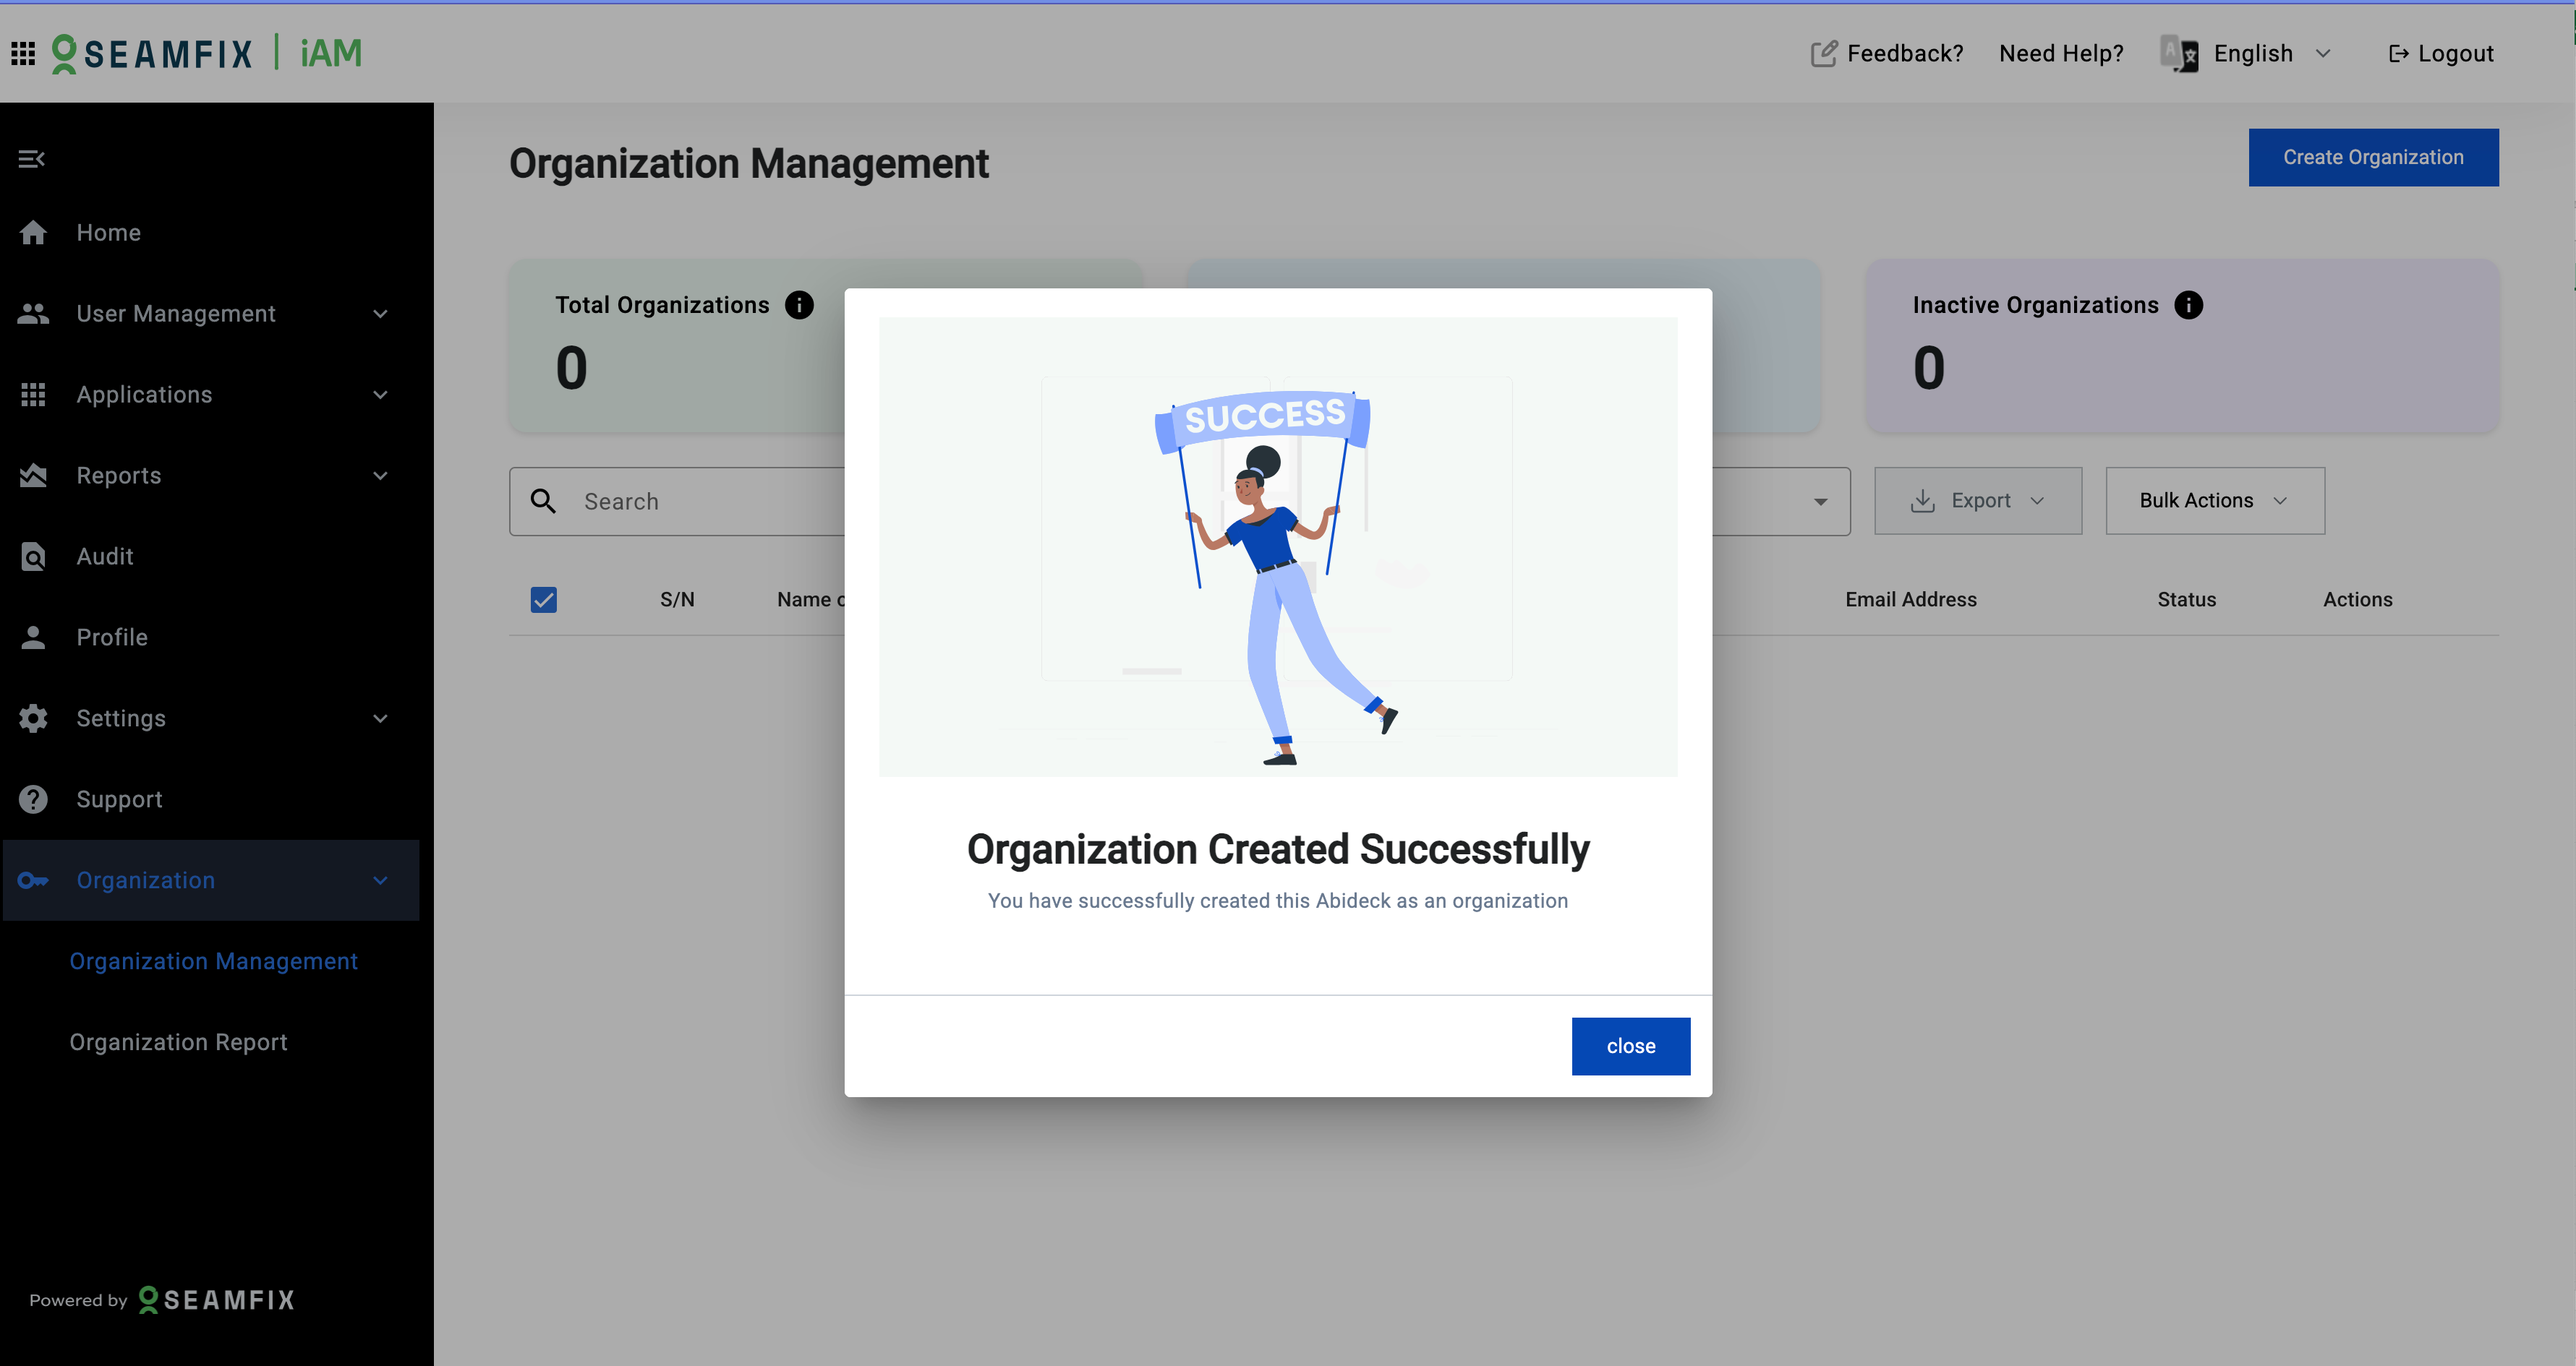Click the Audit magnifier document icon
The width and height of the screenshot is (2576, 1366).
[x=33, y=557]
